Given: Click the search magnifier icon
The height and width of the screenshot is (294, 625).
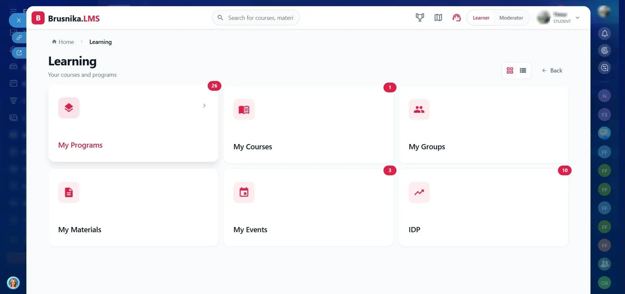Looking at the screenshot, I should click(220, 18).
